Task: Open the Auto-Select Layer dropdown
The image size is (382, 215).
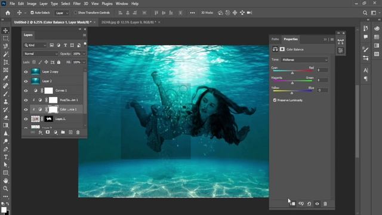Action: [61, 13]
